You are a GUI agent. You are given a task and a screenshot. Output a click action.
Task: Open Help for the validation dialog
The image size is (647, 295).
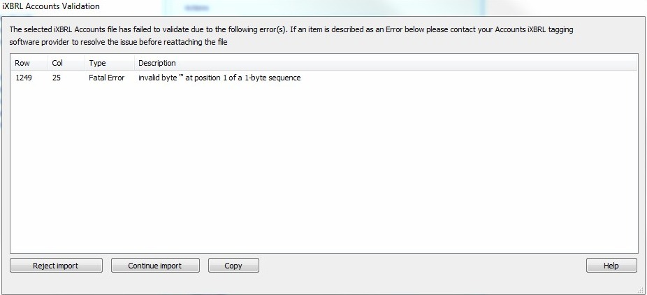[x=611, y=266]
